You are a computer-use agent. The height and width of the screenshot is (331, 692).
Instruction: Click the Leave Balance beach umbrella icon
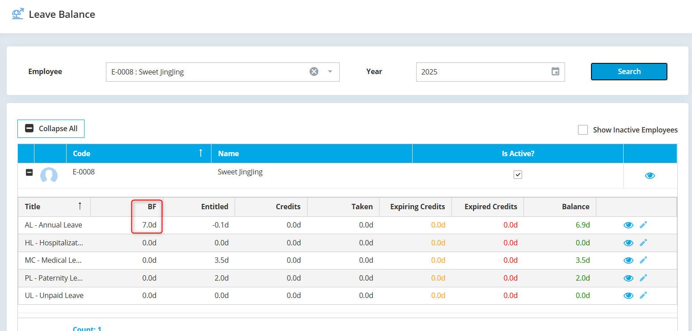pos(18,14)
